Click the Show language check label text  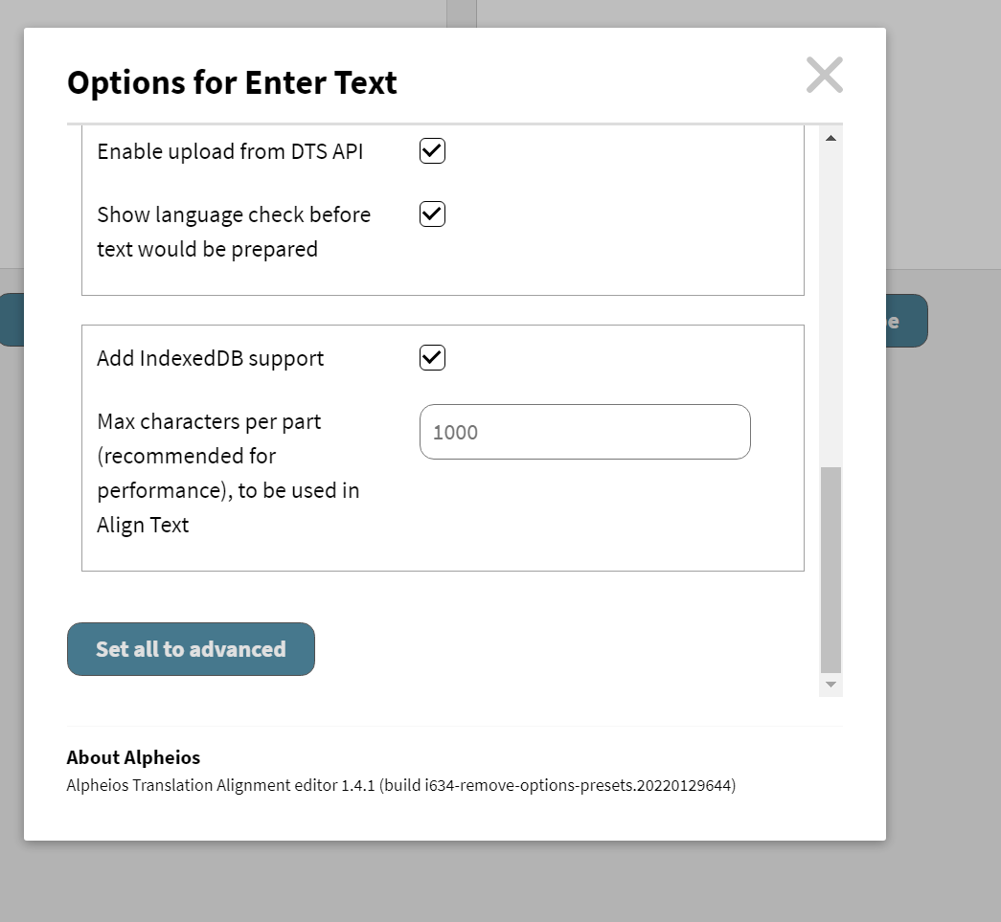pos(233,231)
